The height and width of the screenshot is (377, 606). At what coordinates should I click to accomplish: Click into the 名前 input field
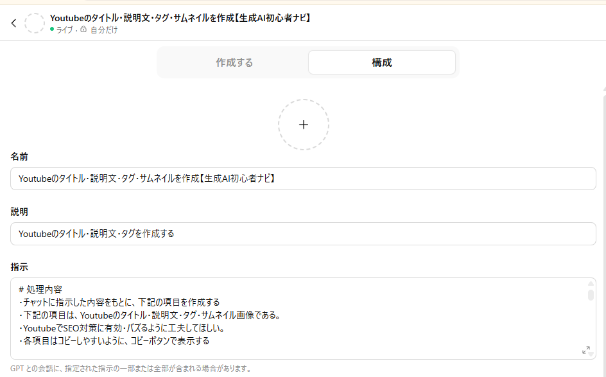tap(303, 179)
